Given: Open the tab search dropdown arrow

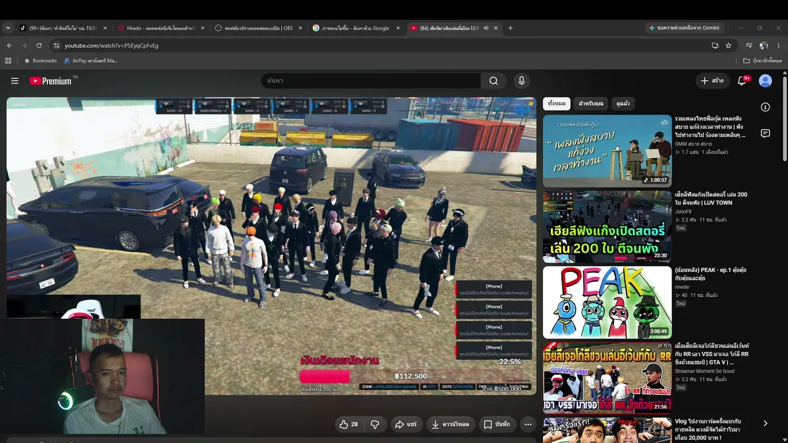Looking at the screenshot, I should pyautogui.click(x=8, y=28).
